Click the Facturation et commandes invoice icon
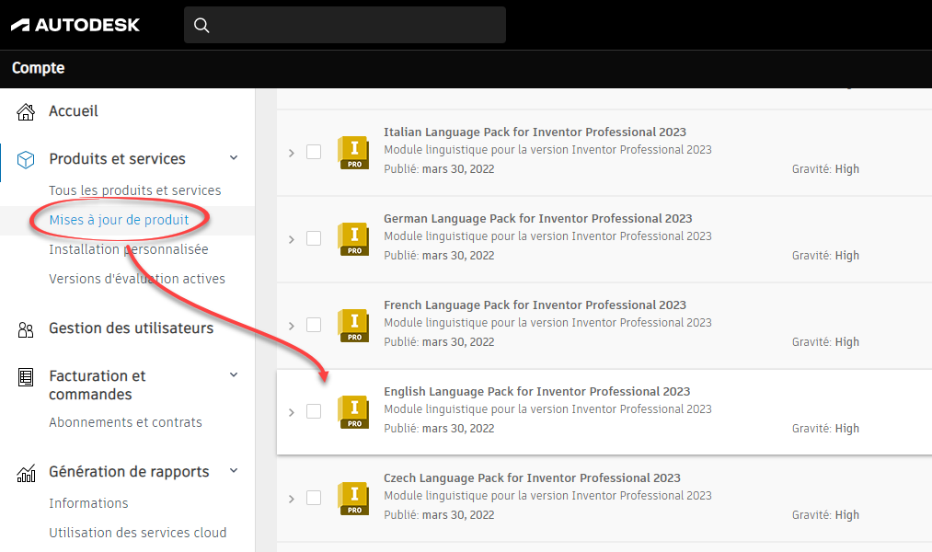This screenshot has height=552, width=932. [26, 377]
